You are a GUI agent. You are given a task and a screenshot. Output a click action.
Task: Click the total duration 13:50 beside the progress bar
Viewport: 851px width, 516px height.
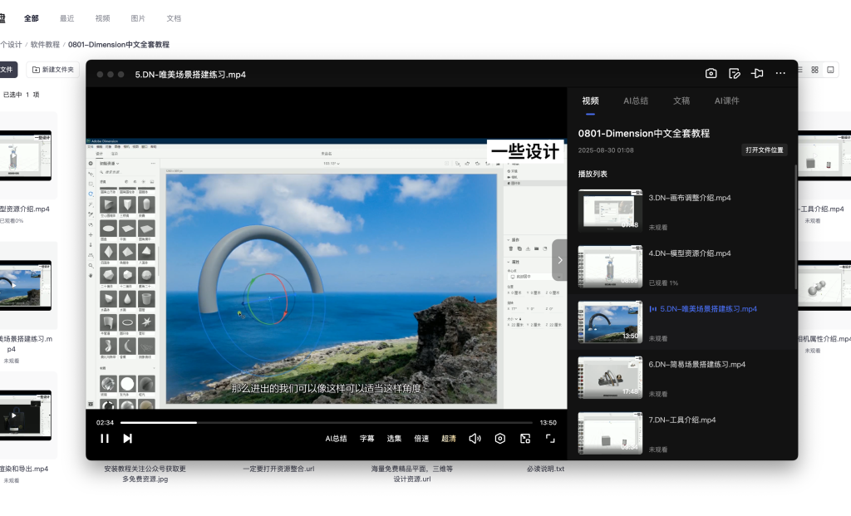(x=548, y=423)
